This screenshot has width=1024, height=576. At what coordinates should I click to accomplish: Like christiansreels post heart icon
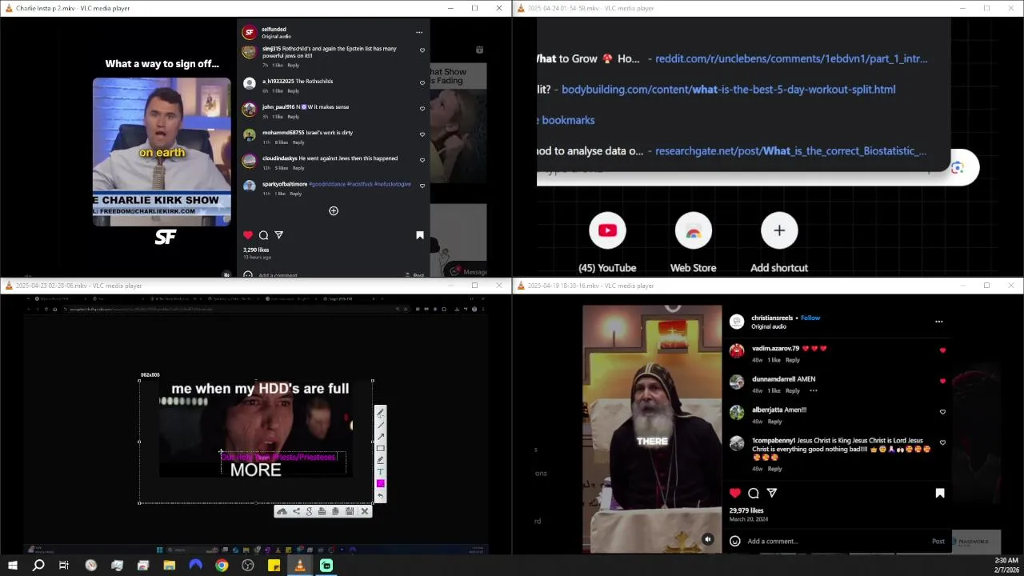735,494
